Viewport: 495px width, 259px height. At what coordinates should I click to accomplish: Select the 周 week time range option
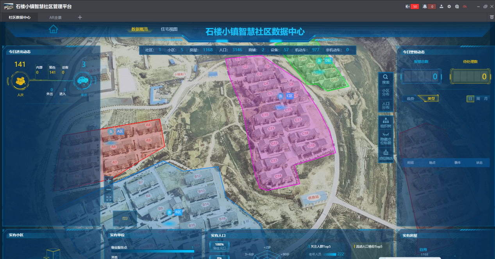click(478, 99)
